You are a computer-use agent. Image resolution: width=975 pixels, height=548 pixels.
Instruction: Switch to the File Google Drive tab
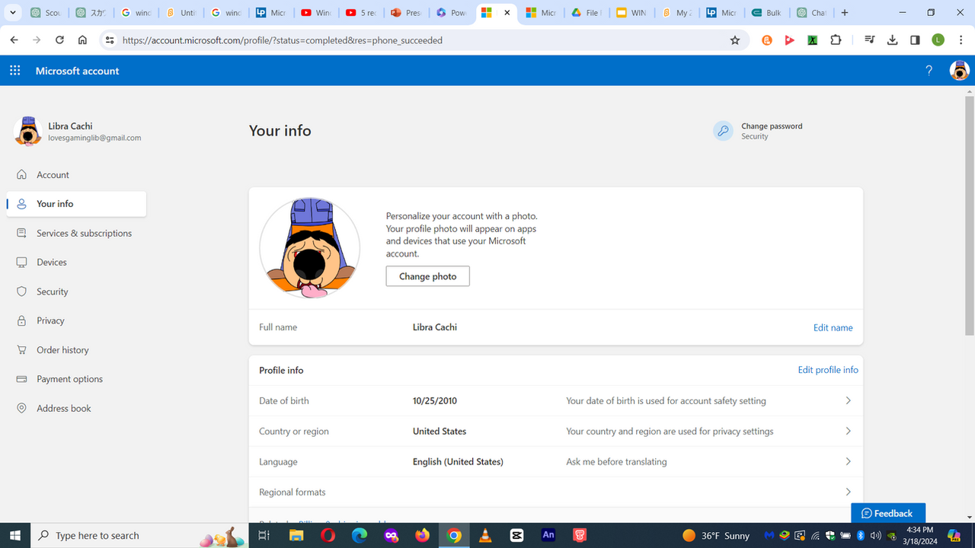tap(586, 13)
